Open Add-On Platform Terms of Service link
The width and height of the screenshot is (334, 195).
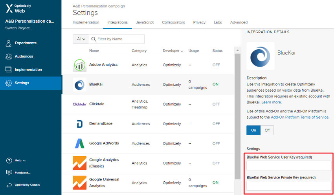(300, 117)
